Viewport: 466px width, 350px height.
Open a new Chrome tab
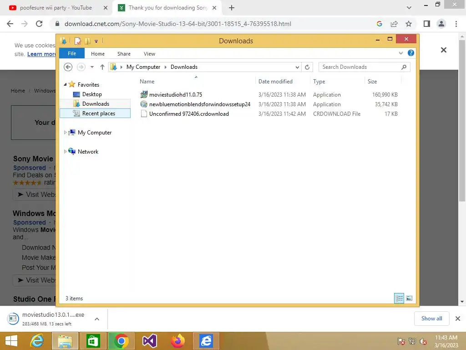232,8
